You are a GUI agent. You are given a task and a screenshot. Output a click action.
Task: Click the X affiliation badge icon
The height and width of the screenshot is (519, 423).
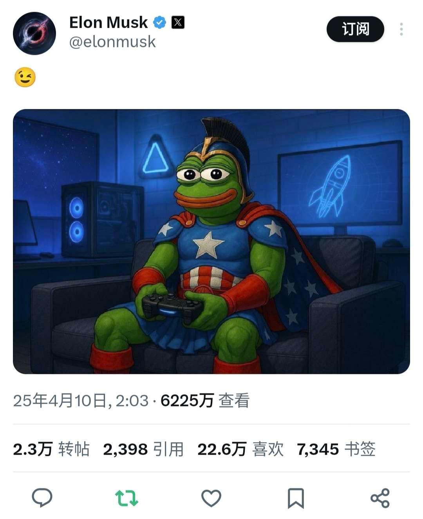pyautogui.click(x=178, y=22)
